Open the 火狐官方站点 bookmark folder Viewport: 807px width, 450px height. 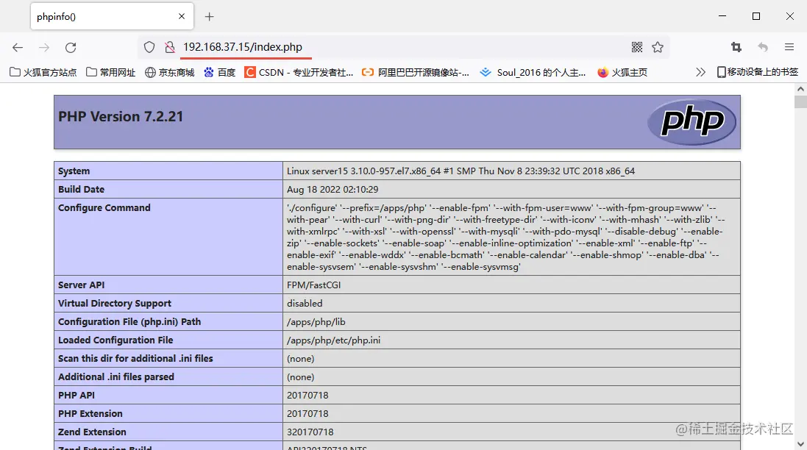pyautogui.click(x=43, y=73)
